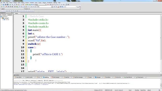Close the Management panel

(x=12, y=13)
